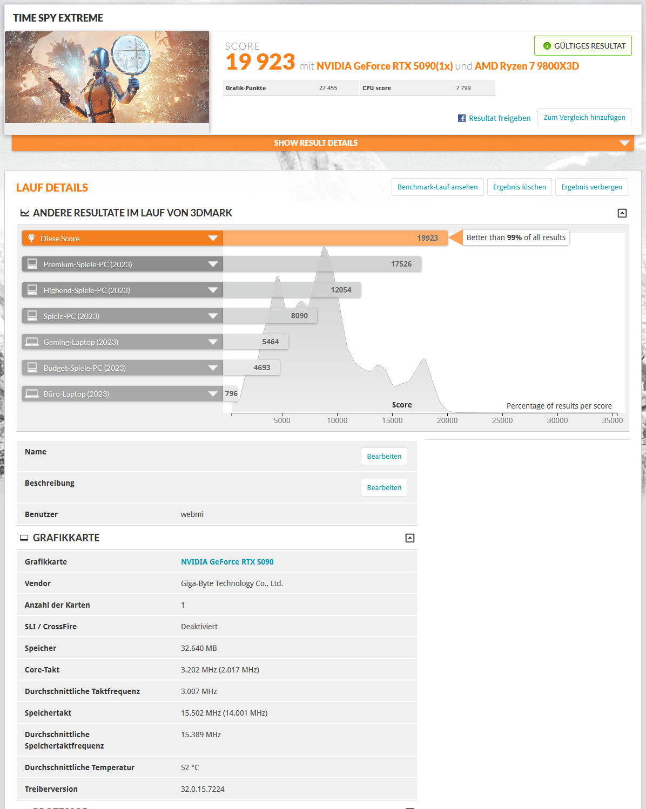The image size is (646, 809).
Task: Click Benutzer value webmi
Action: tap(192, 514)
